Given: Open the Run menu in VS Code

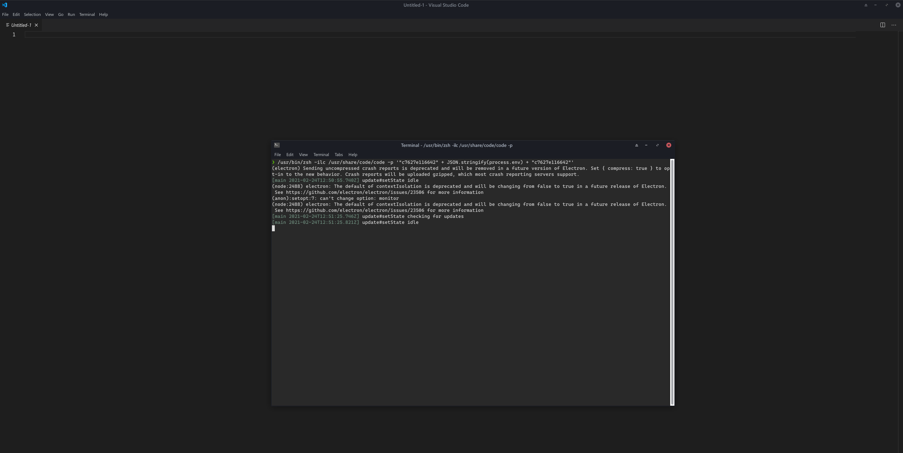Looking at the screenshot, I should click(71, 14).
